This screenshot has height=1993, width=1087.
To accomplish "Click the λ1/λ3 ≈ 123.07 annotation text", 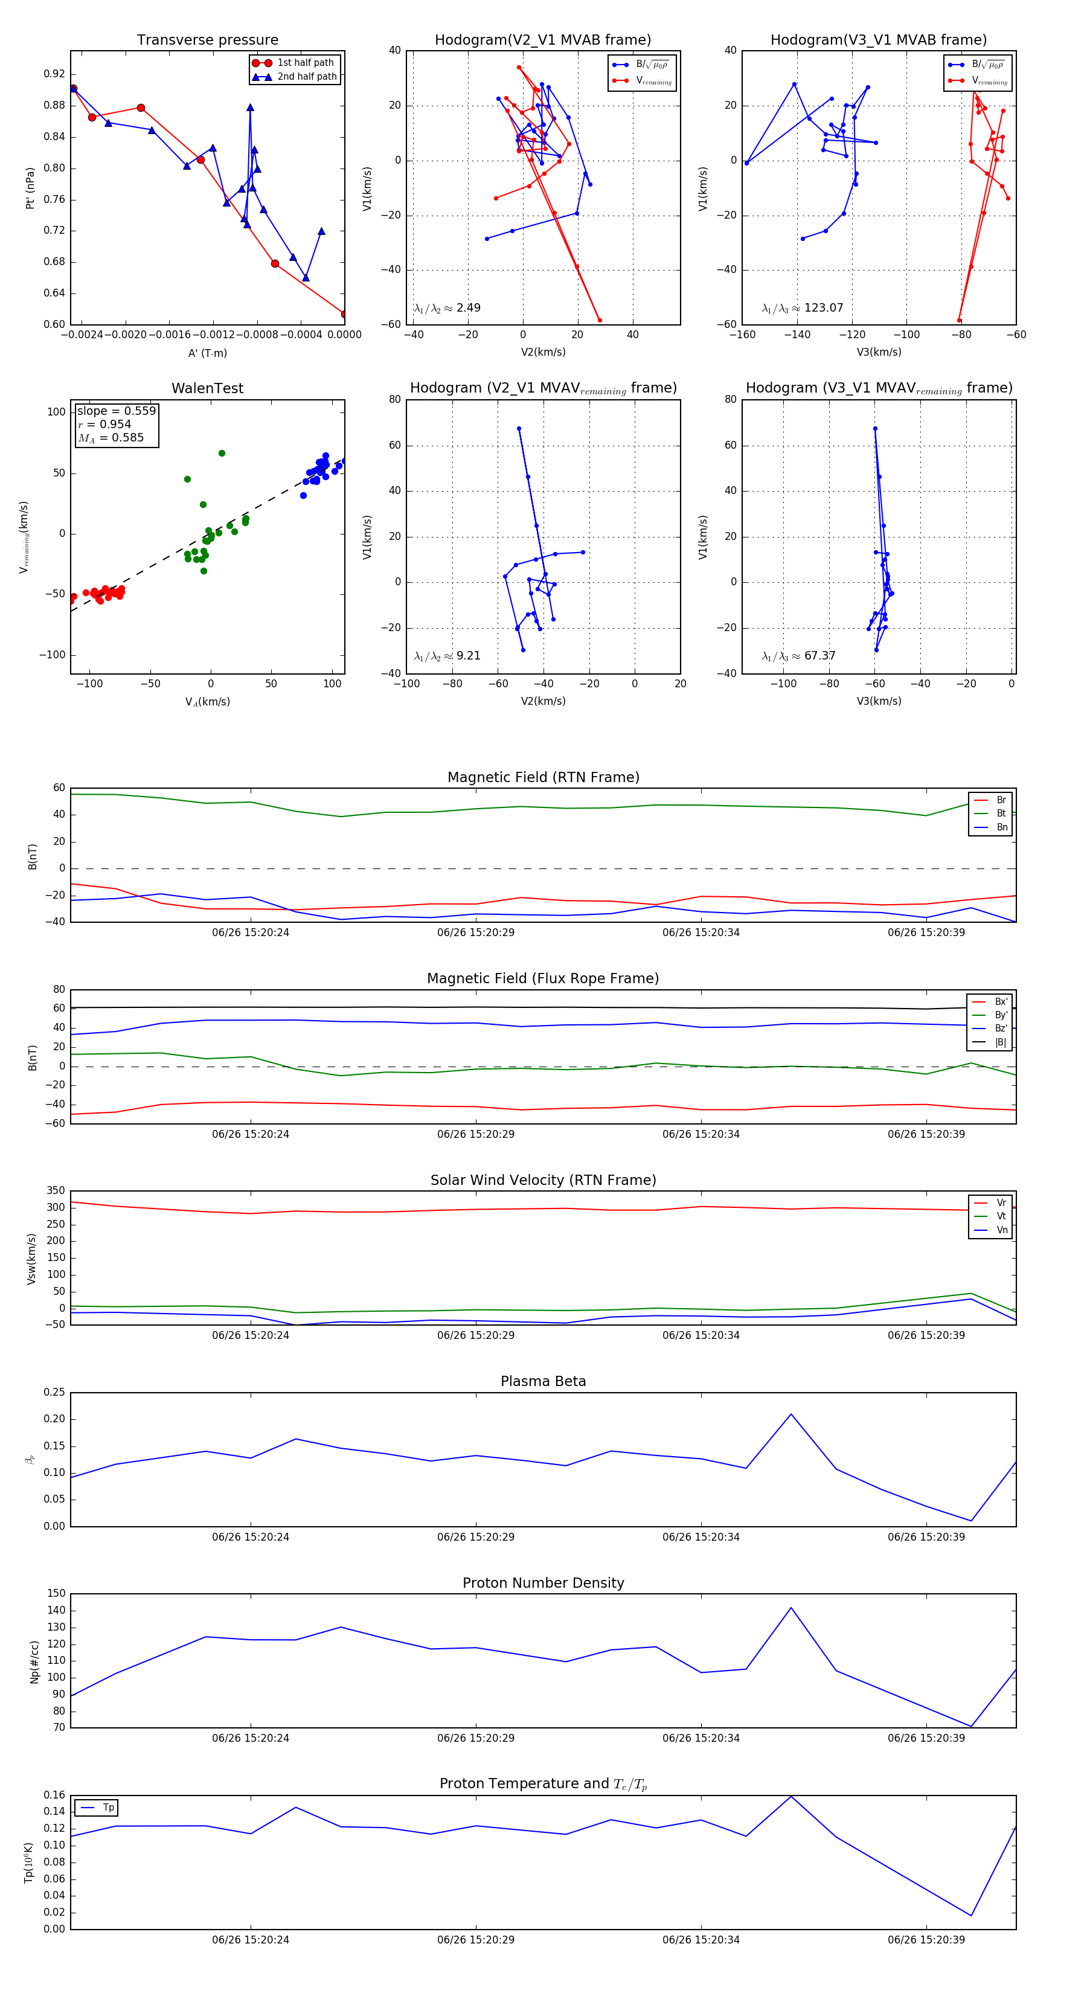I will 803,308.
